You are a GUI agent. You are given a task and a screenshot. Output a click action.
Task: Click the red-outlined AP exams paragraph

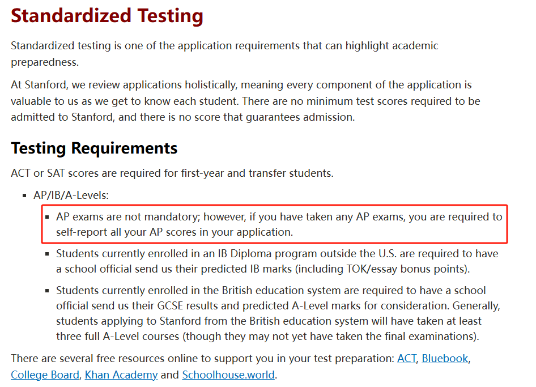point(279,224)
